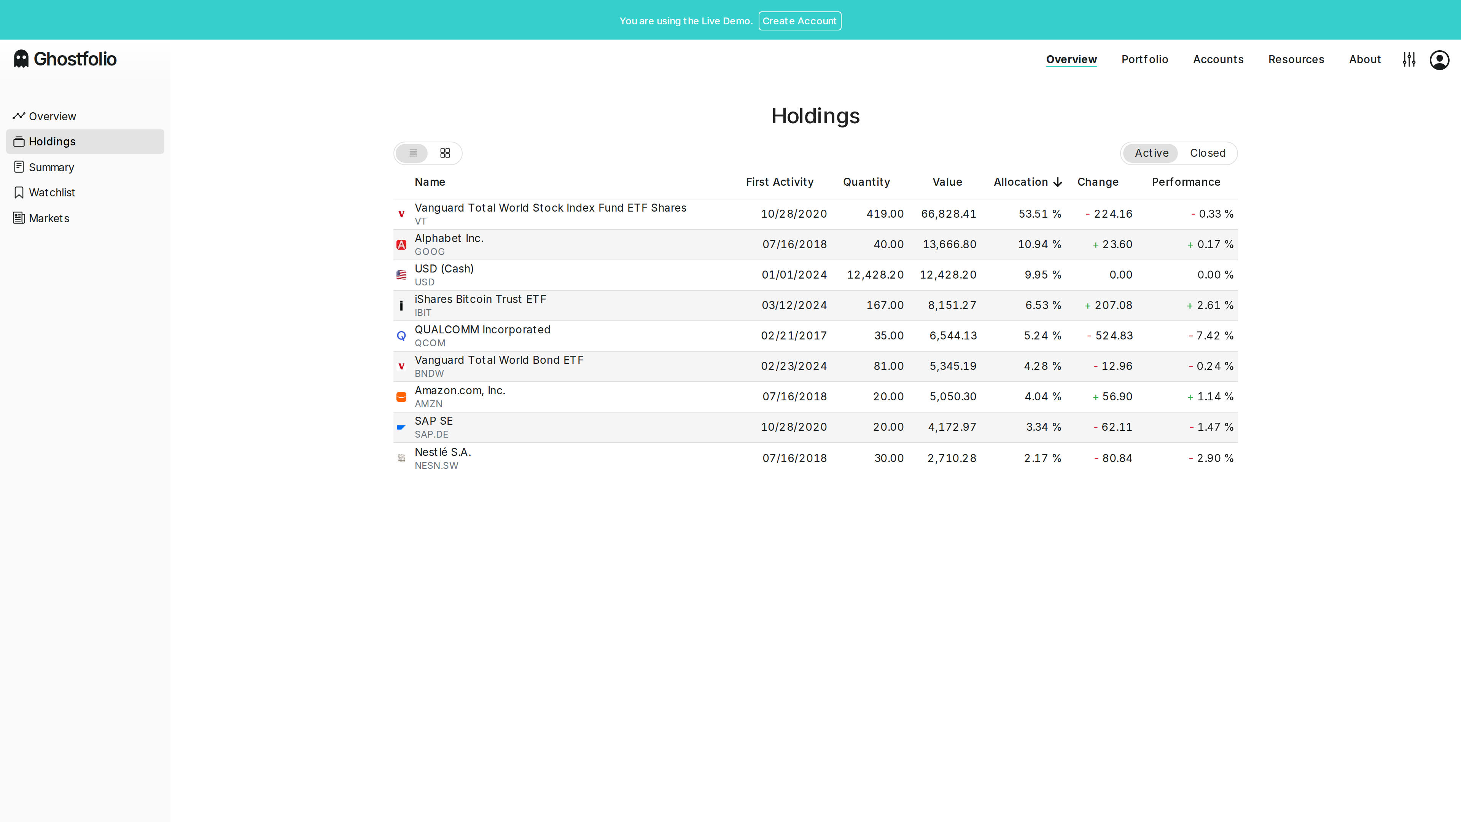
Task: Click the USD flag icon
Action: point(401,275)
